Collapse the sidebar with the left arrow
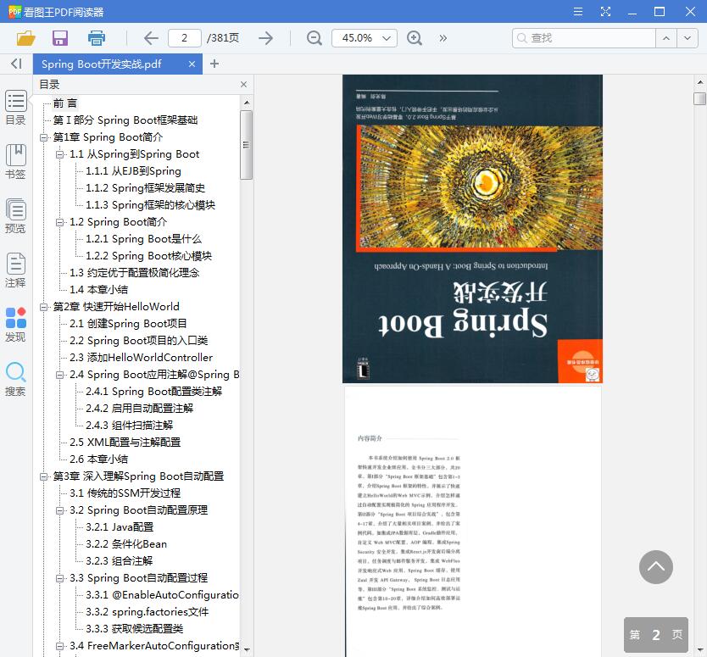Screen dimensions: 707x657 [x=16, y=64]
